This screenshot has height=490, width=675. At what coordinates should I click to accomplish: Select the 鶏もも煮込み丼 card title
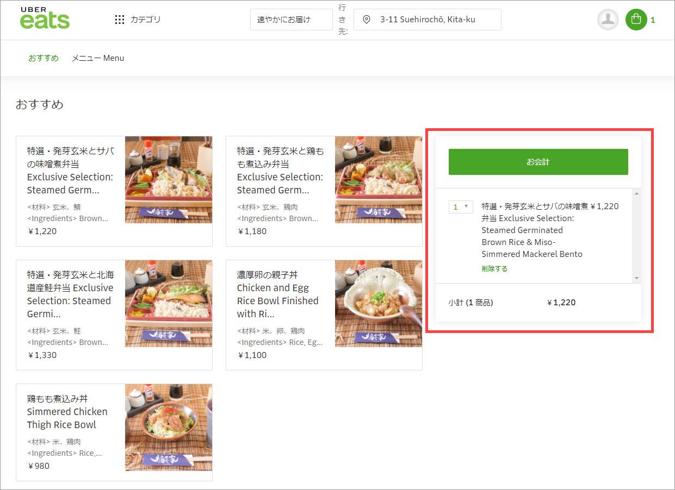67,412
